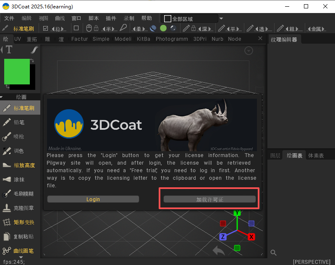Click the undo arrow in the viewport

(x=218, y=251)
